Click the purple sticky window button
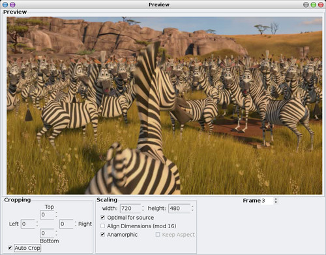The width and height of the screenshot is (326, 255). tap(13, 5)
